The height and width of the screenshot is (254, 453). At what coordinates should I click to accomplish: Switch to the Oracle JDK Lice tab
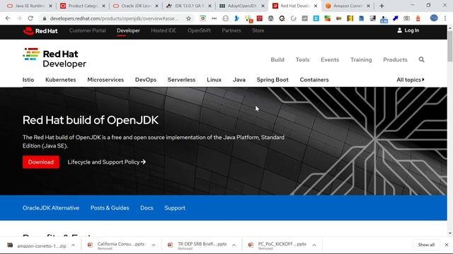136,6
